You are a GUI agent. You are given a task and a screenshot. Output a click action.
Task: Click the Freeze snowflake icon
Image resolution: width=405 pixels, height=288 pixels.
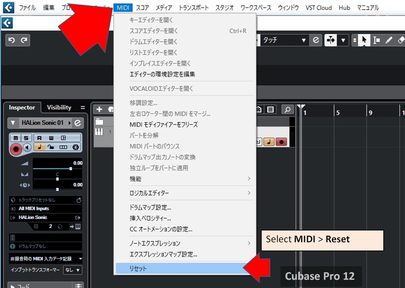[75, 148]
